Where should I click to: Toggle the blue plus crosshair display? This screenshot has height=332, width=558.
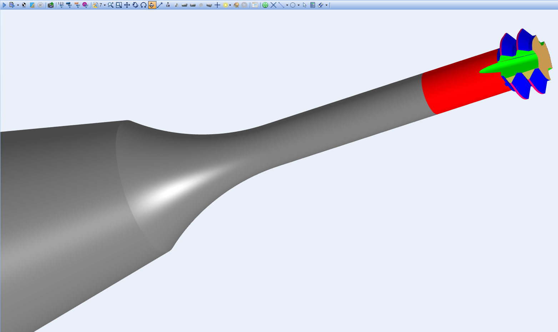point(217,5)
